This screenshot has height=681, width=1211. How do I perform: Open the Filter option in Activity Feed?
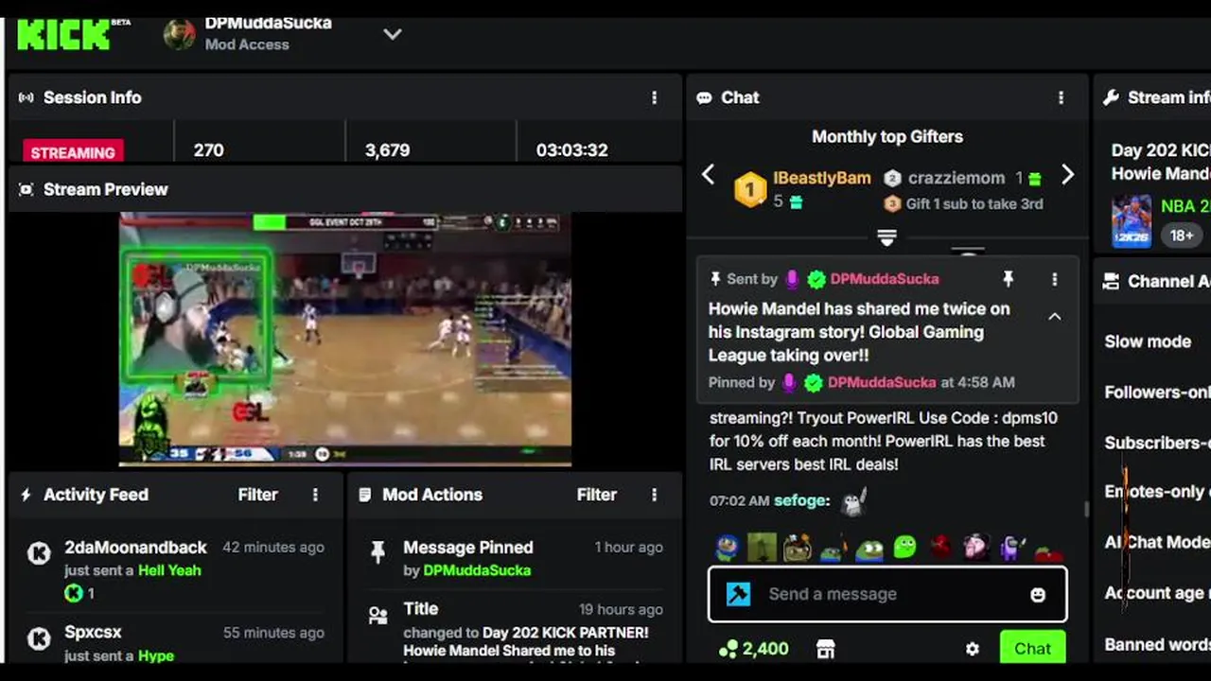[x=257, y=495]
